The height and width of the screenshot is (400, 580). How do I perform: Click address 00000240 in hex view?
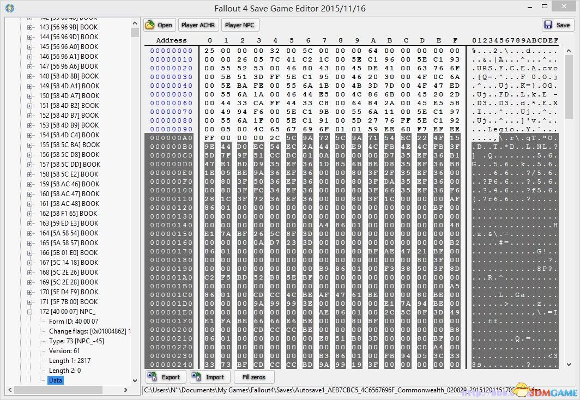point(171,365)
